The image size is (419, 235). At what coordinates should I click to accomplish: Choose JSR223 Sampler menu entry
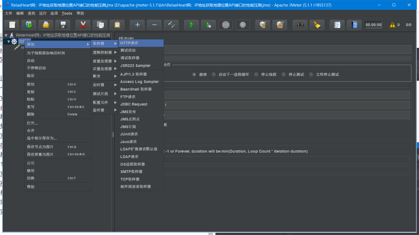coord(141,66)
